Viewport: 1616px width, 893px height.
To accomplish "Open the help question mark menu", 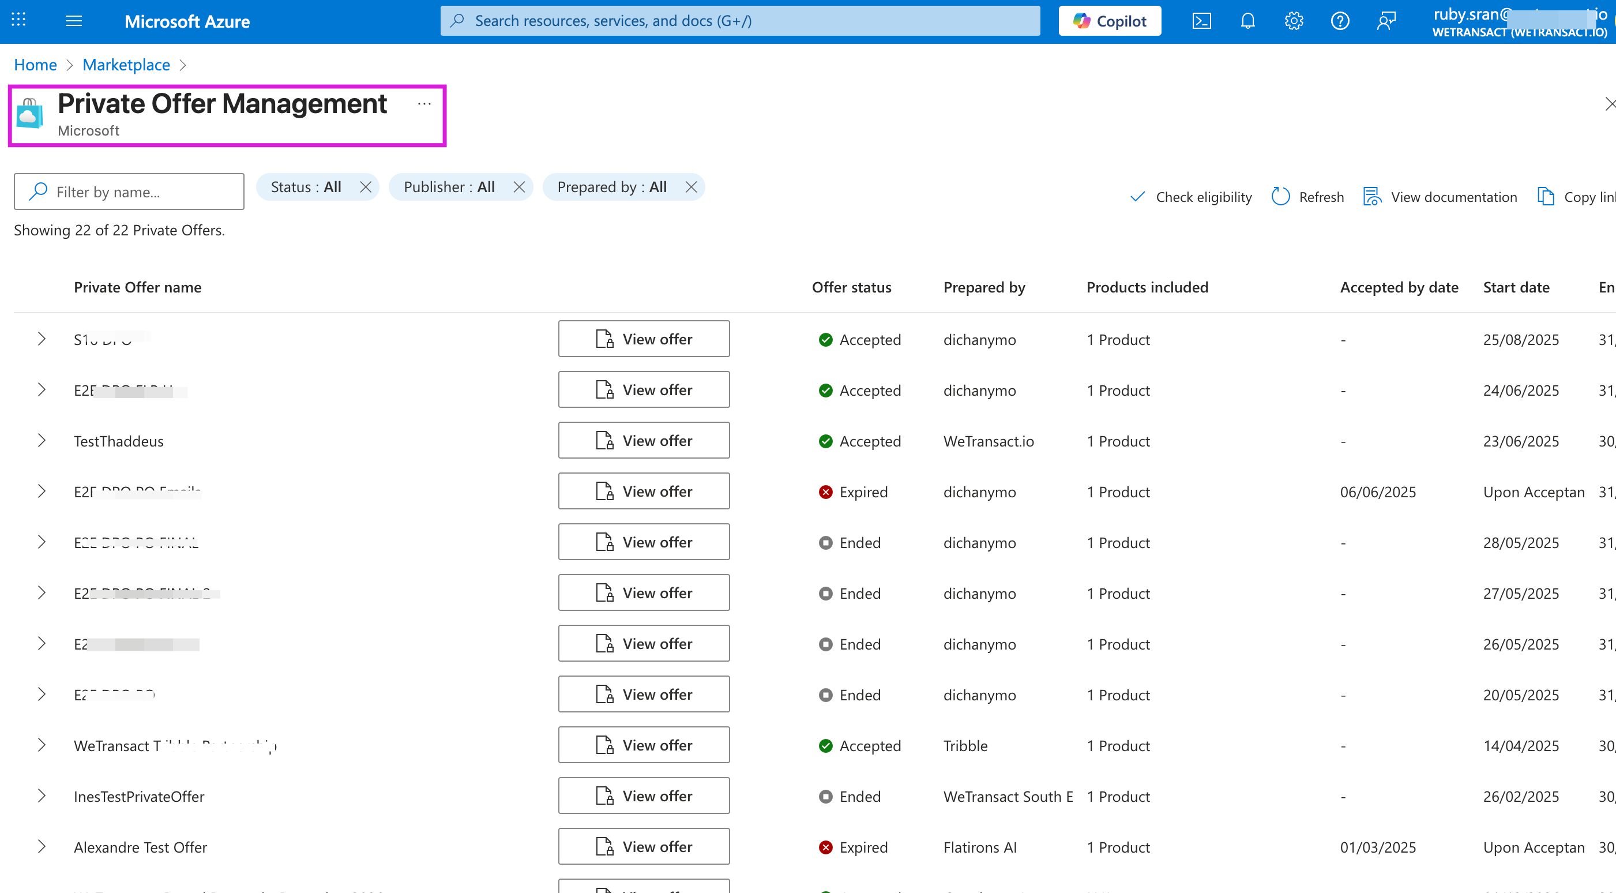I will click(1340, 21).
